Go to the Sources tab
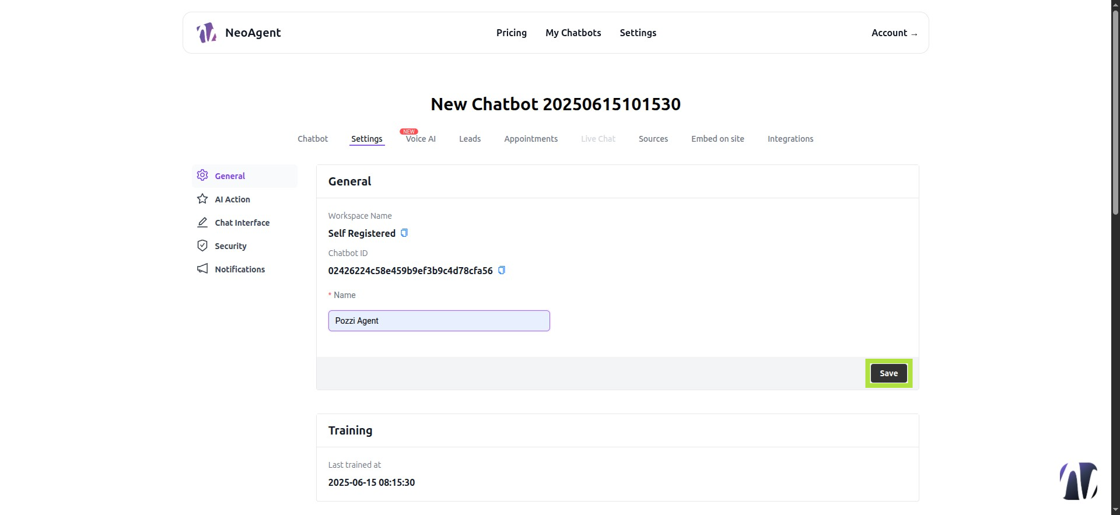Image resolution: width=1120 pixels, height=515 pixels. click(653, 139)
